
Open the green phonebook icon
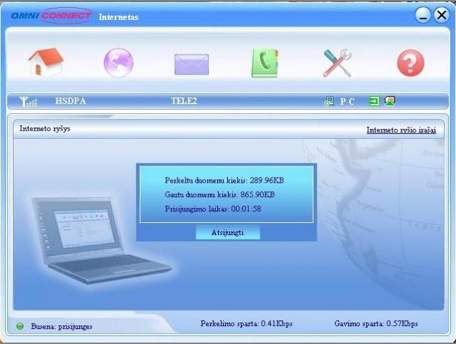coord(264,63)
